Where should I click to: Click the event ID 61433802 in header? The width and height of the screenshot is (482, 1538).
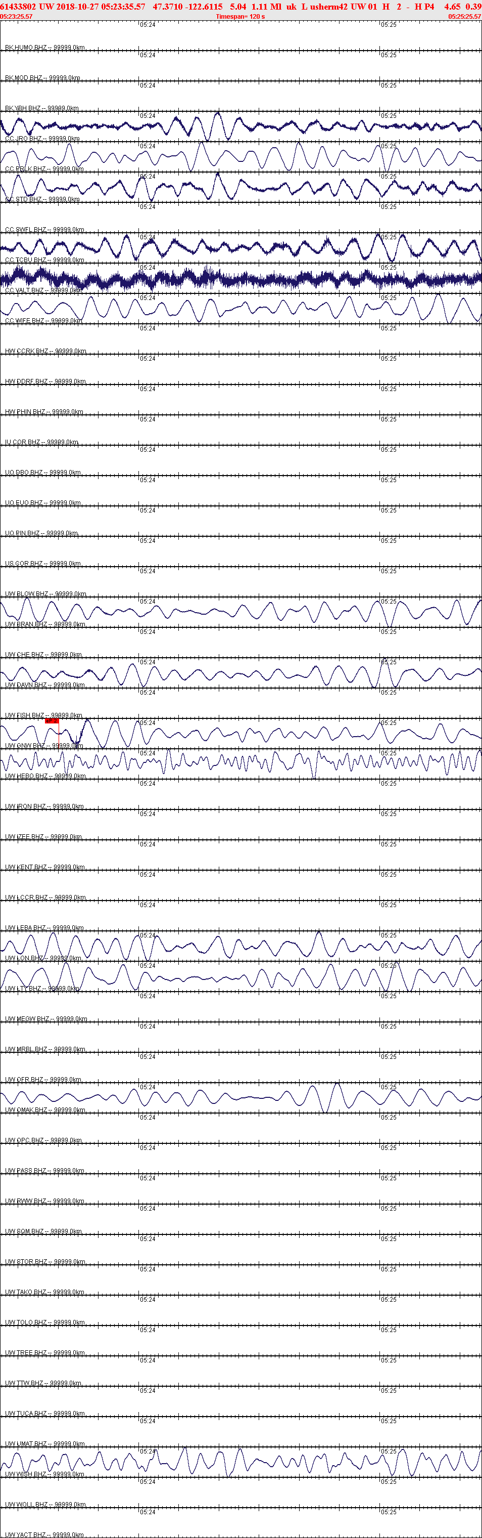pos(19,6)
